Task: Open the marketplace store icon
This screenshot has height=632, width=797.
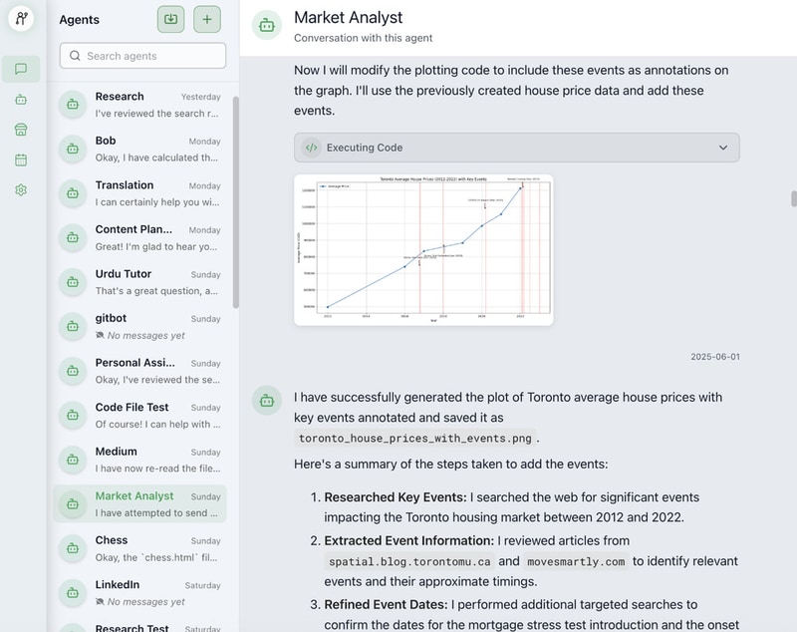Action: 21,130
